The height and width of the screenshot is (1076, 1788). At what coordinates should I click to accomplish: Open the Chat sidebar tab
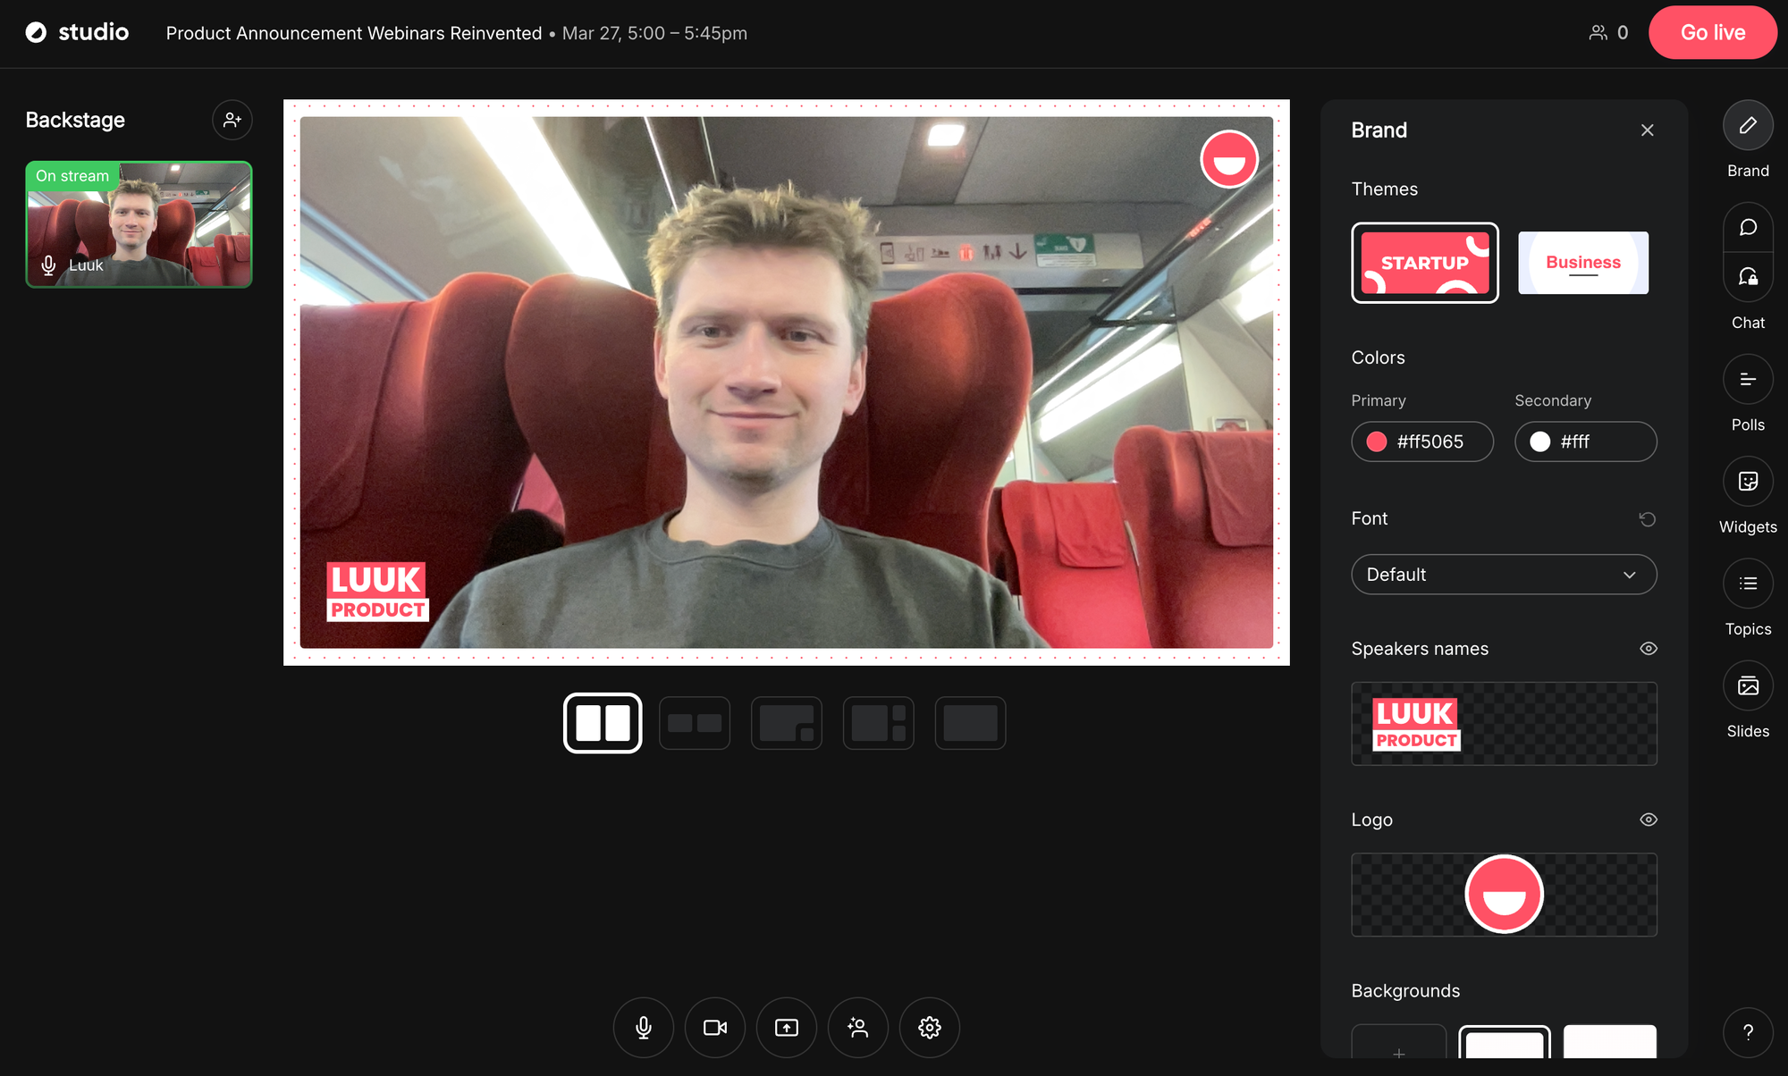(x=1747, y=228)
